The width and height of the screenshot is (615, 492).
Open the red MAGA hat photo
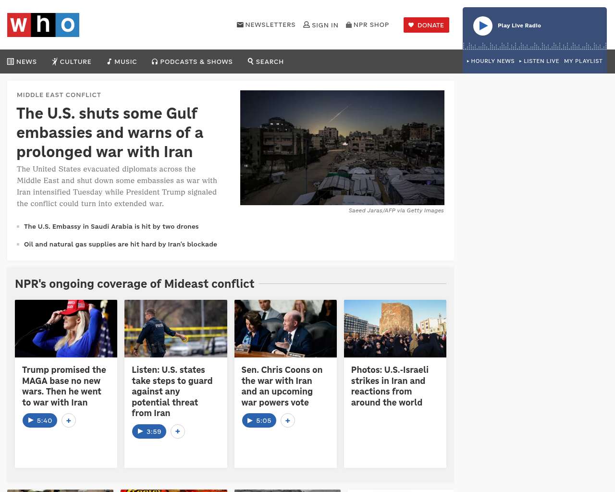coord(66,329)
